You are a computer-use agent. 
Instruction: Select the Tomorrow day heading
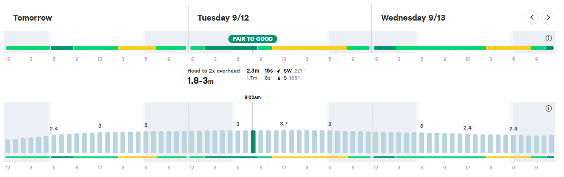(32, 18)
